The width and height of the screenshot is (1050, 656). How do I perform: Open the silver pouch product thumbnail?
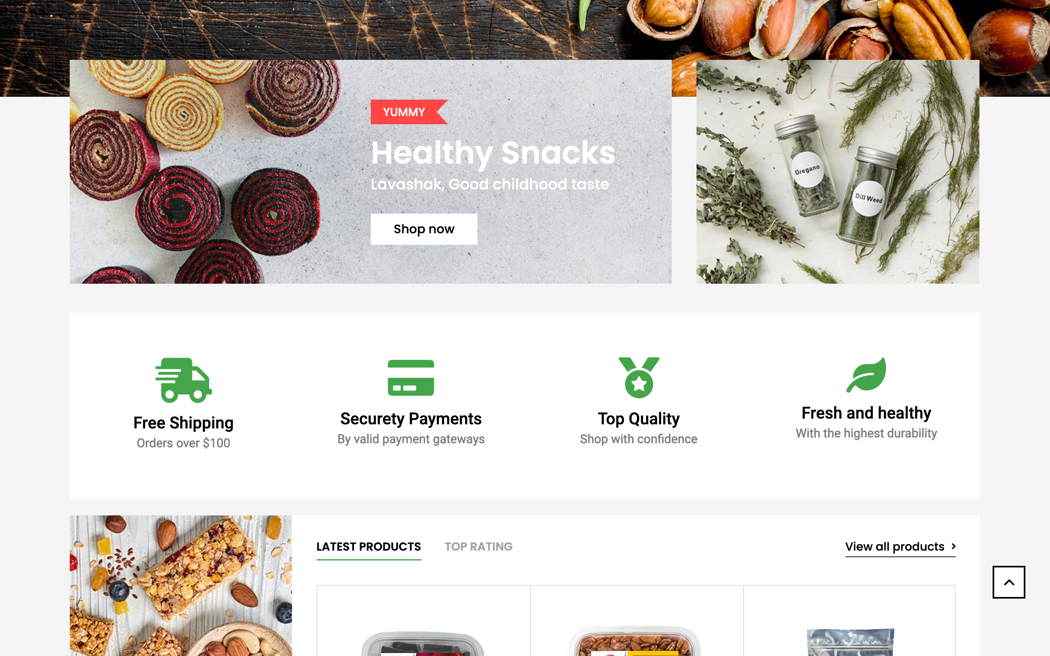849,641
